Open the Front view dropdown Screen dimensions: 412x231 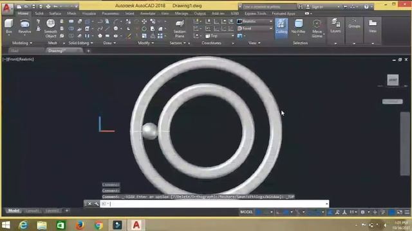click(x=255, y=28)
